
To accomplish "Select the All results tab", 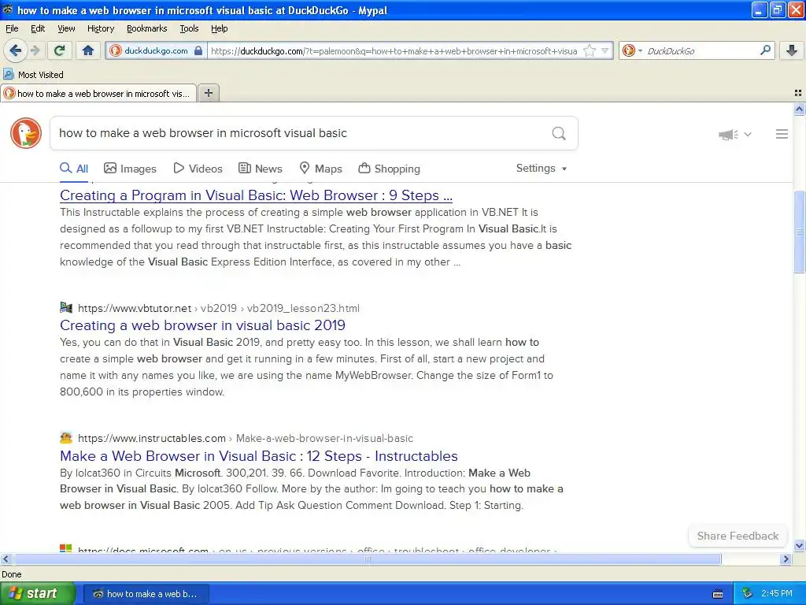I will click(74, 169).
